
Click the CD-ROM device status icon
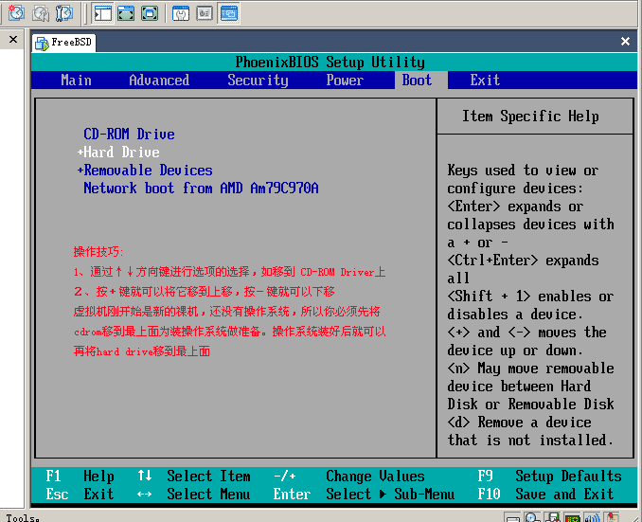(x=532, y=518)
